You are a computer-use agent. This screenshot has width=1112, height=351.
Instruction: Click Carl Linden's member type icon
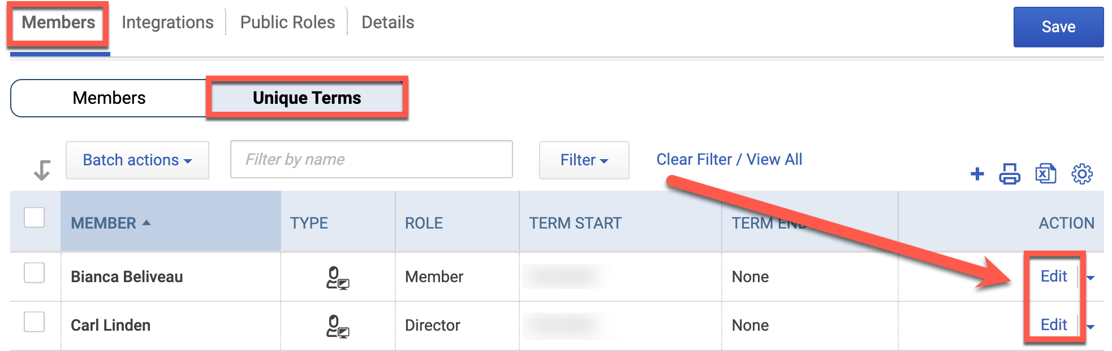338,326
